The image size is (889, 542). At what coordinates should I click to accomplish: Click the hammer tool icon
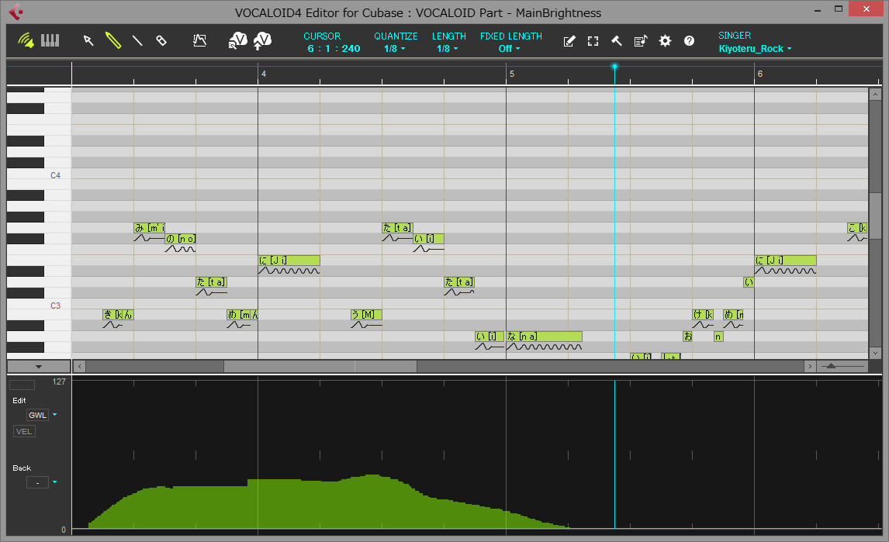click(617, 41)
